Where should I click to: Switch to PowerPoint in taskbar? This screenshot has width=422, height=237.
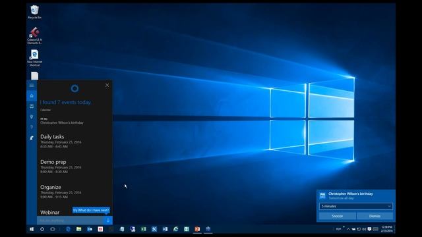pos(197,229)
